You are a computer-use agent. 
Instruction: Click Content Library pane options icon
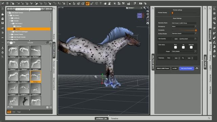54,8
